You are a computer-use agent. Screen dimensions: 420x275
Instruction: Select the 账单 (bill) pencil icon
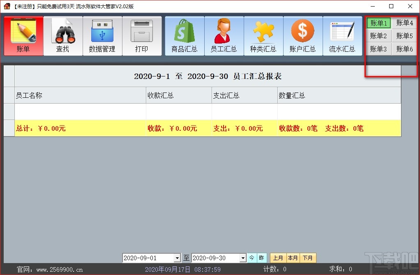[x=23, y=35]
